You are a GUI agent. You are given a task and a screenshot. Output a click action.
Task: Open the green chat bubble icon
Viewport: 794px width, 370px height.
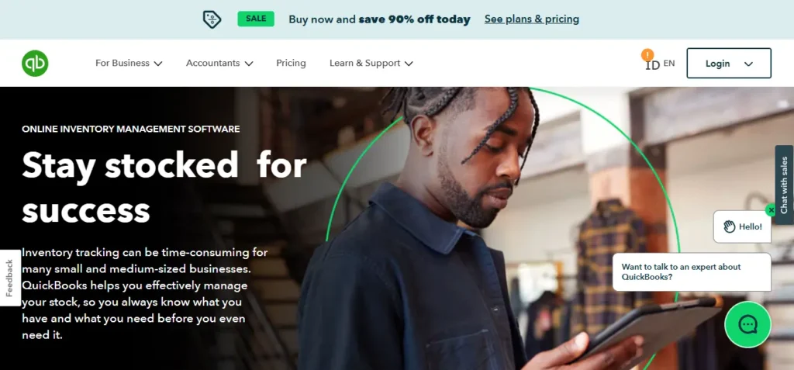(747, 324)
